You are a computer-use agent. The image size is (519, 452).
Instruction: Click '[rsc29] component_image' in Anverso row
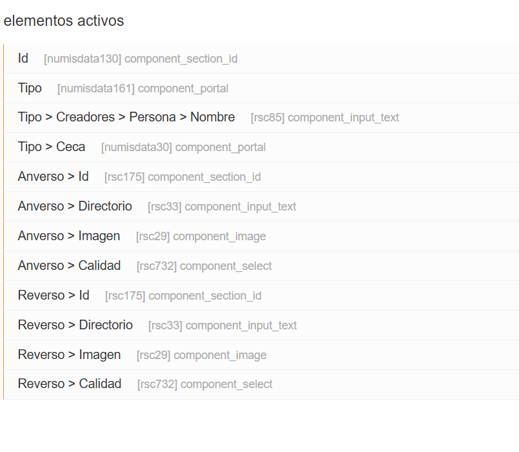pyautogui.click(x=201, y=236)
